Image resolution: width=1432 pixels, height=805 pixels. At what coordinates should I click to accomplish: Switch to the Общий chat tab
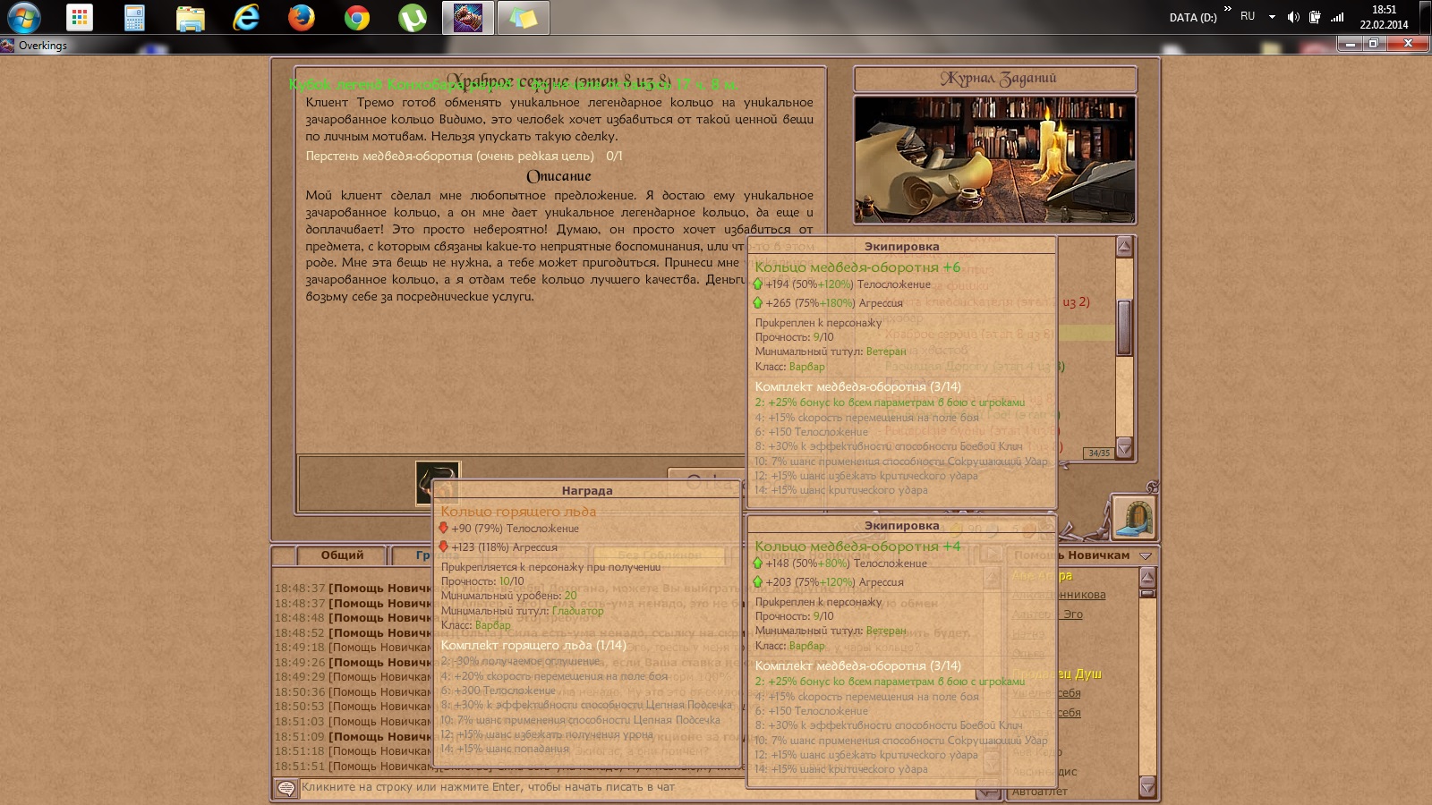tap(342, 555)
